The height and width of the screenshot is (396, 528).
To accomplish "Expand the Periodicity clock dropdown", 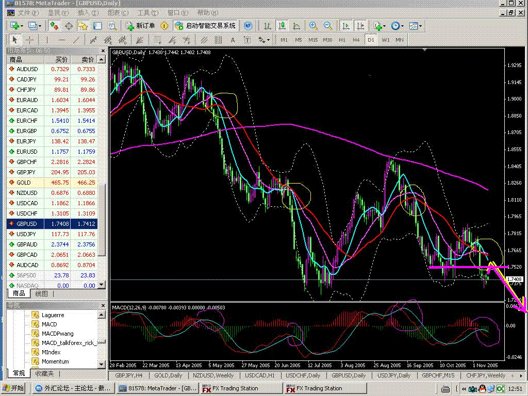I will click(x=398, y=25).
